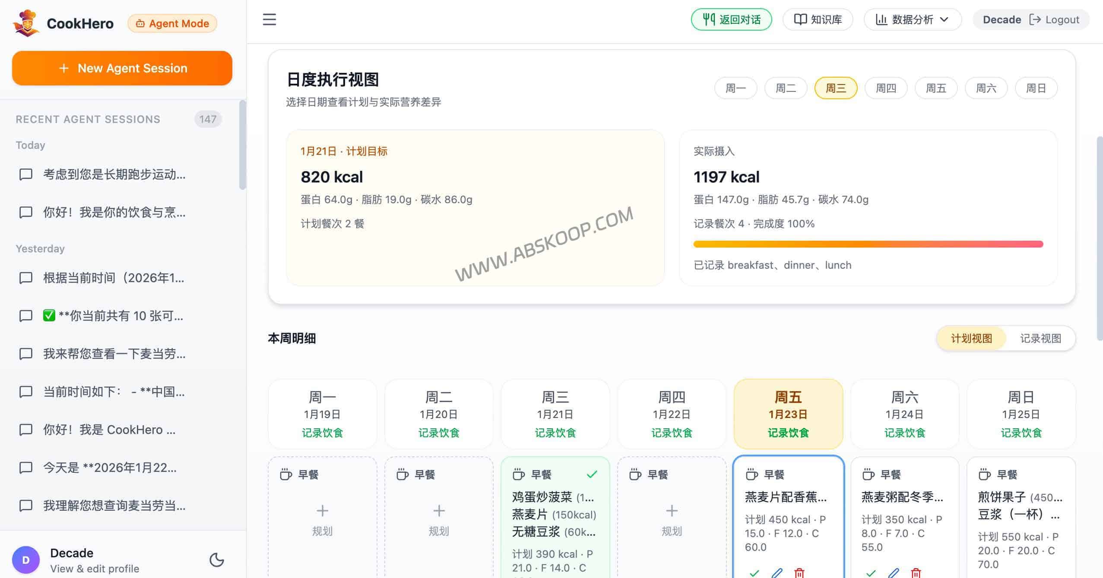Add a plan with the plus icon on 周四 breakfast
This screenshot has width=1103, height=578.
[671, 511]
